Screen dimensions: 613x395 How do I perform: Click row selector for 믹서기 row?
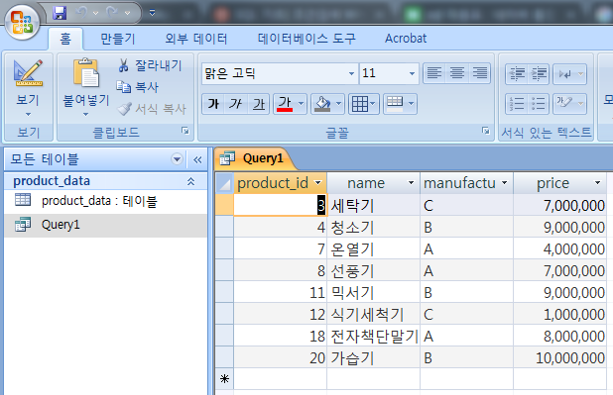(x=224, y=292)
